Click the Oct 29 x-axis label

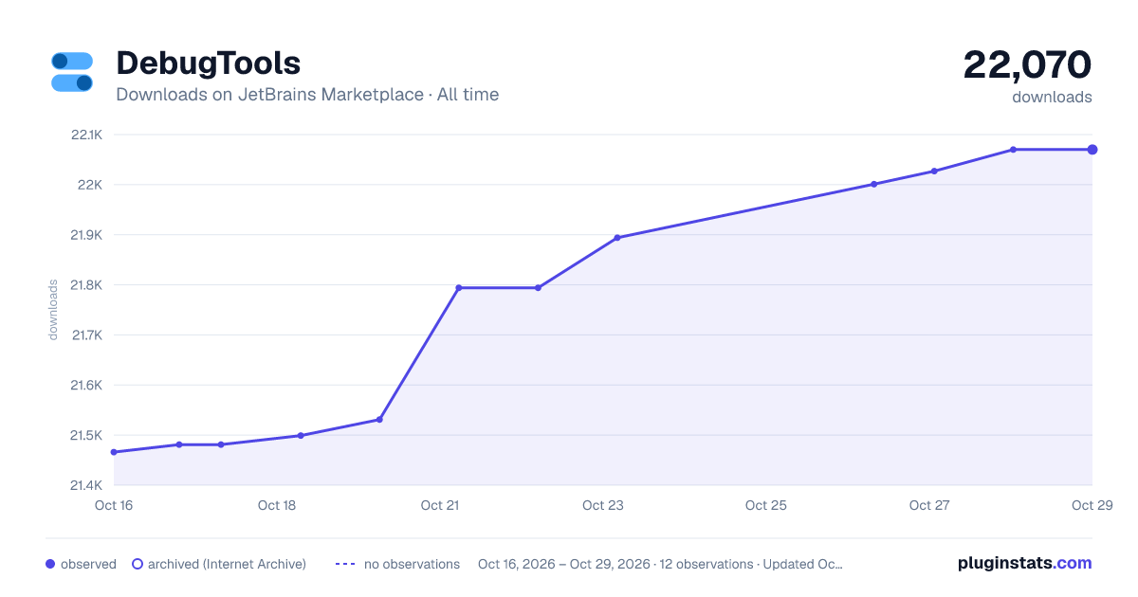click(x=1091, y=505)
